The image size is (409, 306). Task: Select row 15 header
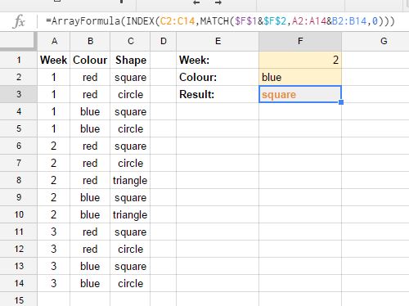click(19, 299)
